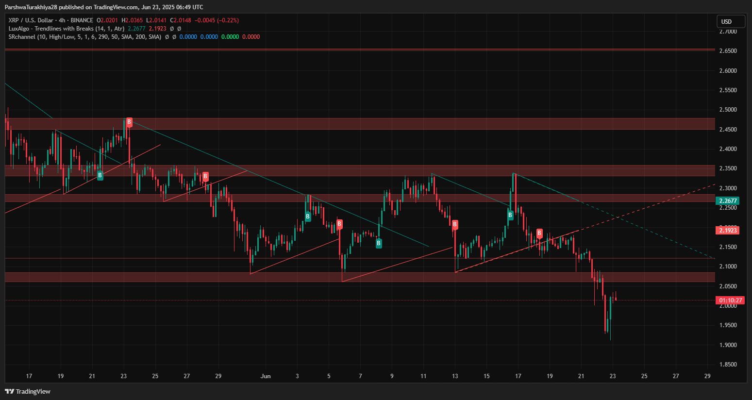The height and width of the screenshot is (400, 752).
Task: Click the green B marker near May 21
Action: [x=100, y=175]
